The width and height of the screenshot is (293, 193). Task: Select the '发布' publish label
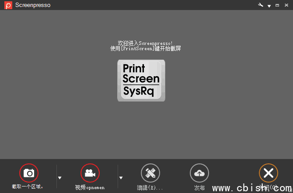click(199, 188)
